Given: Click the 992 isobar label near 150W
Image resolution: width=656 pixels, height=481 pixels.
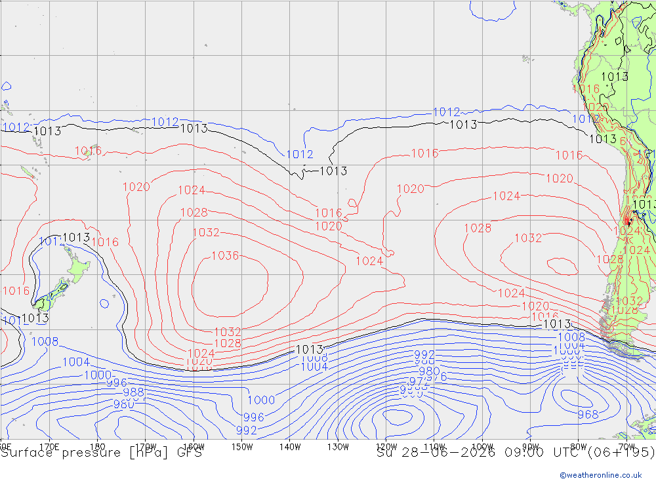Looking at the screenshot, I should 247,430.
